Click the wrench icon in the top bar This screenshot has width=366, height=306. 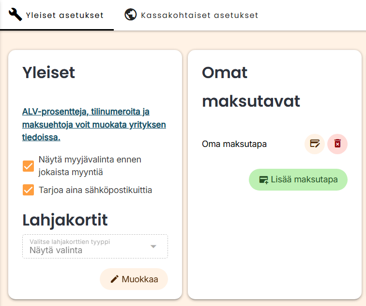(x=15, y=15)
